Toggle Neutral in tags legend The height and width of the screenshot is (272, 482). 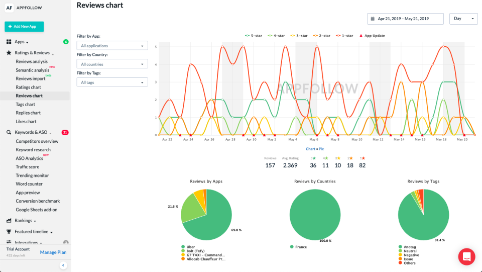pos(408,251)
